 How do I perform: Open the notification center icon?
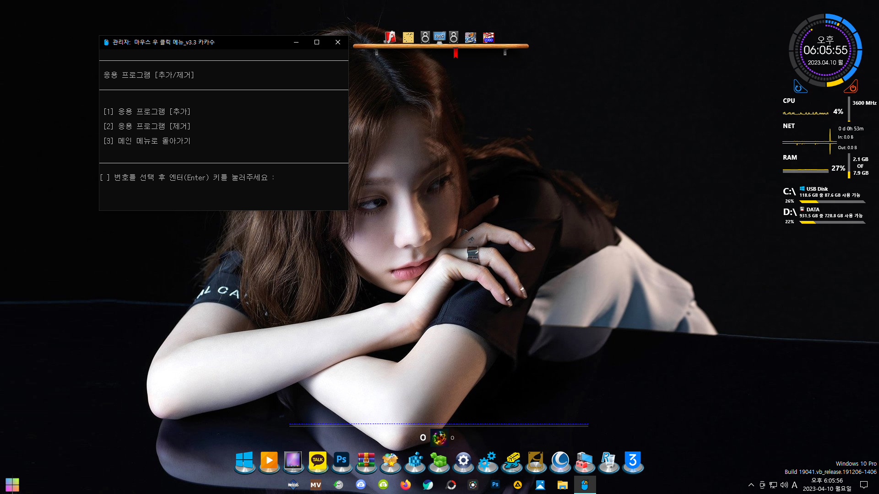pos(864,485)
